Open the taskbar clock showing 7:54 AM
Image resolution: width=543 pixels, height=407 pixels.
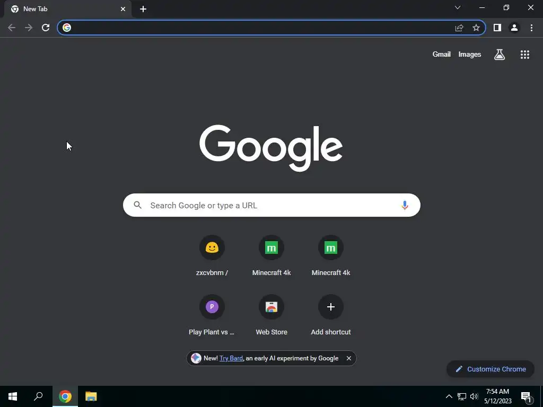[497, 396]
